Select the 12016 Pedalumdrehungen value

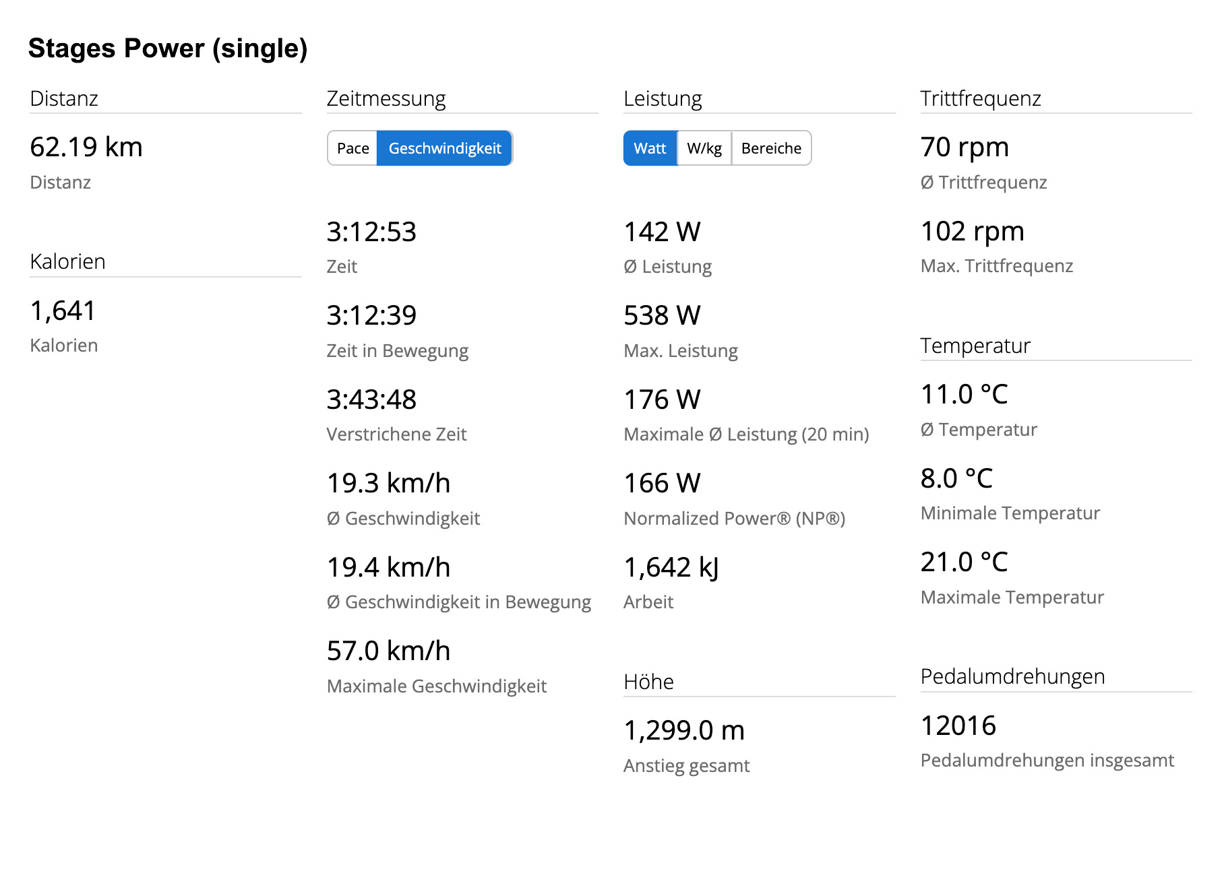pyautogui.click(x=958, y=725)
